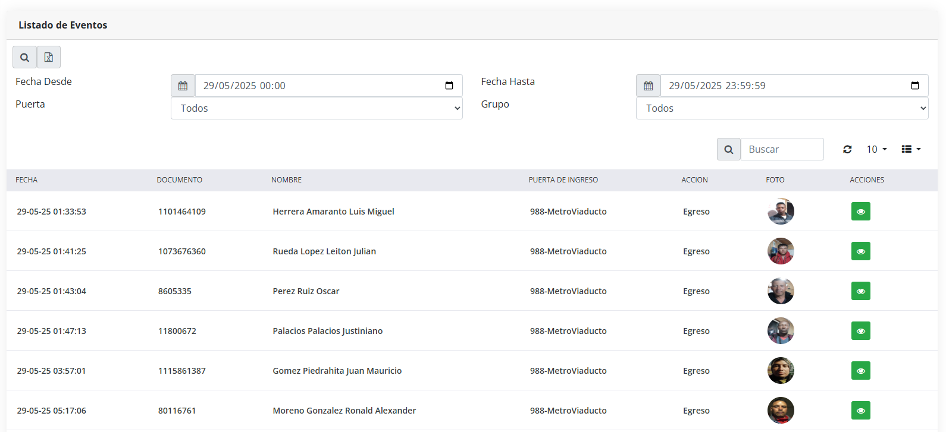
Task: Sort by the PUERTA DE INGRESO column header
Action: tap(563, 180)
